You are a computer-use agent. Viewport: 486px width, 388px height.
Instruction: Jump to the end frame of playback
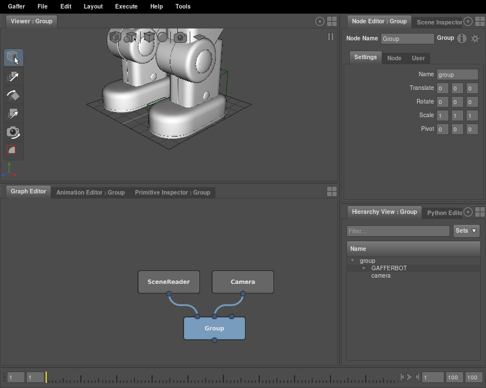pyautogui.click(x=417, y=377)
